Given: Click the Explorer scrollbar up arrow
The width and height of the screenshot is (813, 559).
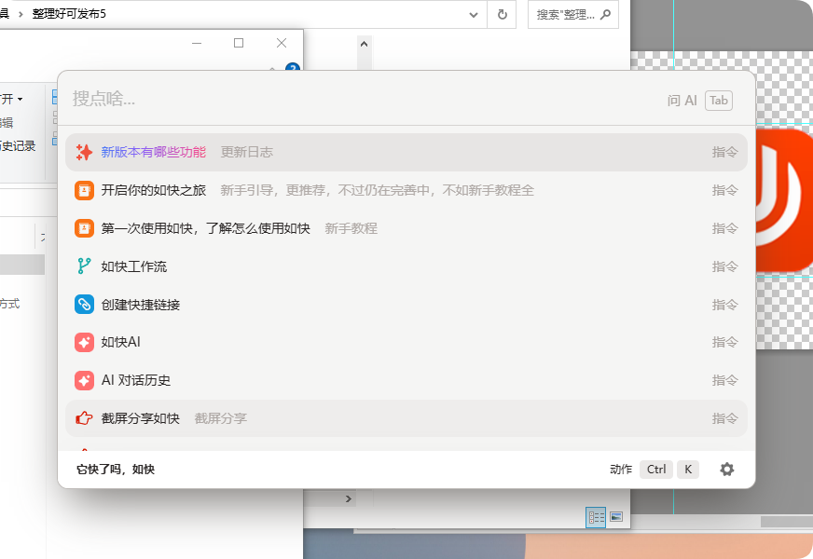Looking at the screenshot, I should [x=364, y=44].
